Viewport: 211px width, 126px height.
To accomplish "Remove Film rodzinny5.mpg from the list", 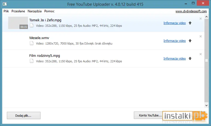I will [201, 54].
